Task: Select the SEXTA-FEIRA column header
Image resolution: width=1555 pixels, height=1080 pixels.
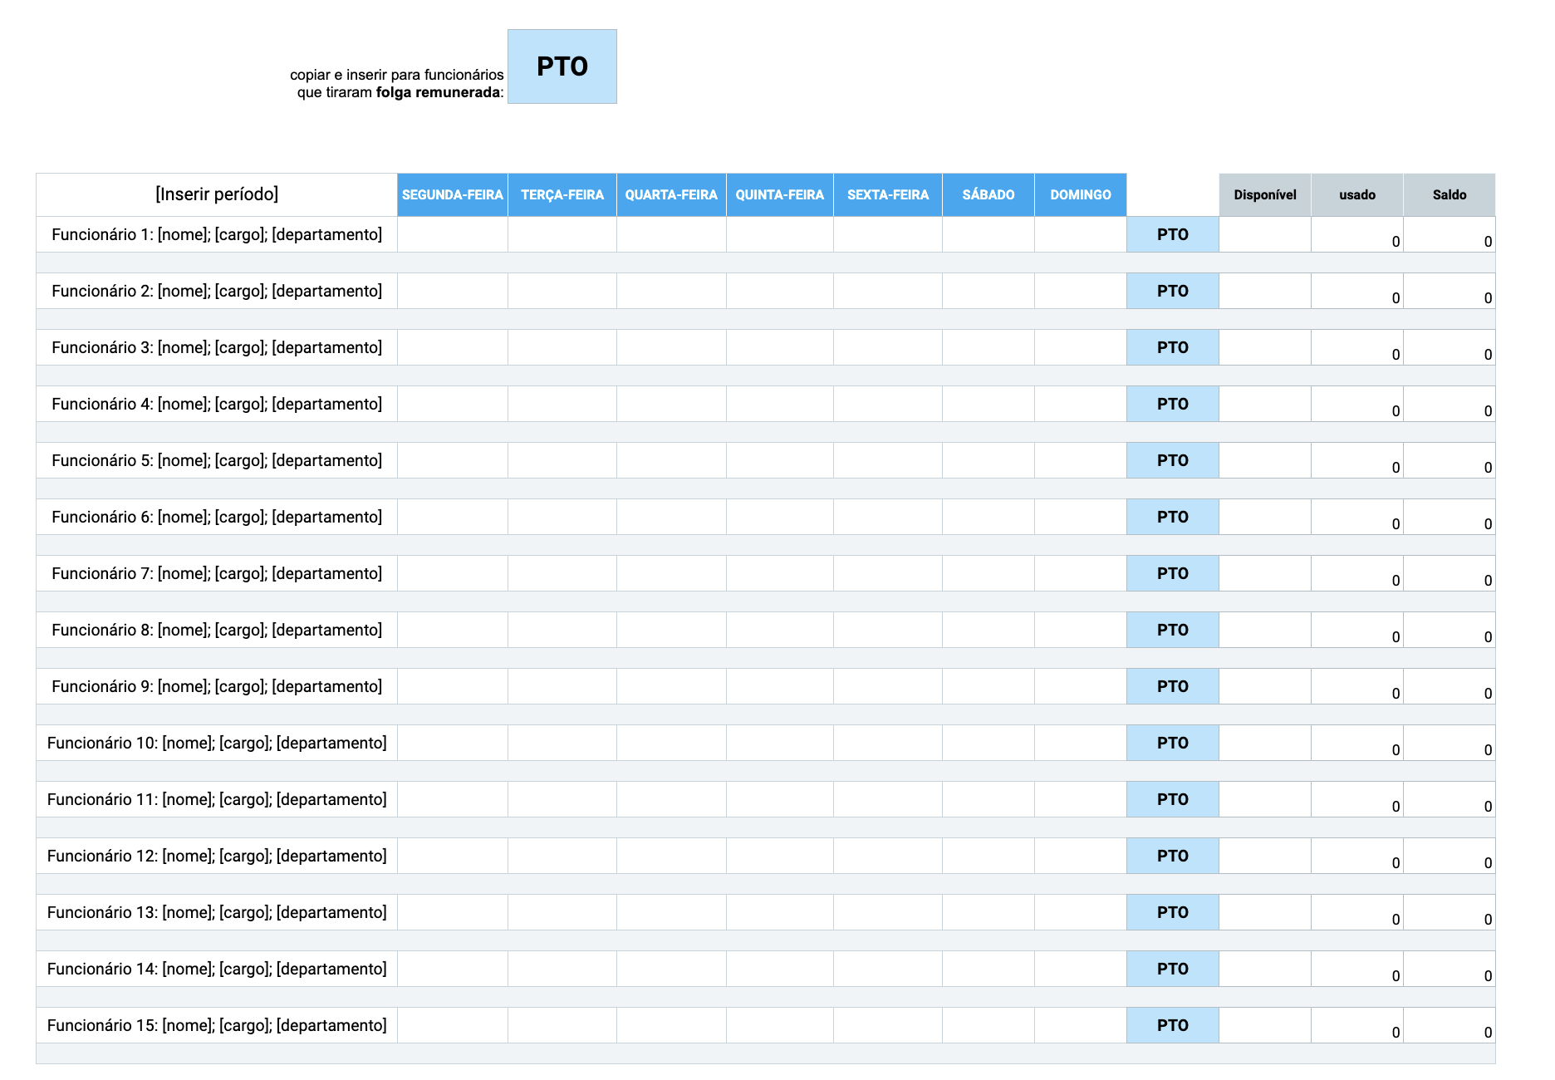Action: (888, 194)
